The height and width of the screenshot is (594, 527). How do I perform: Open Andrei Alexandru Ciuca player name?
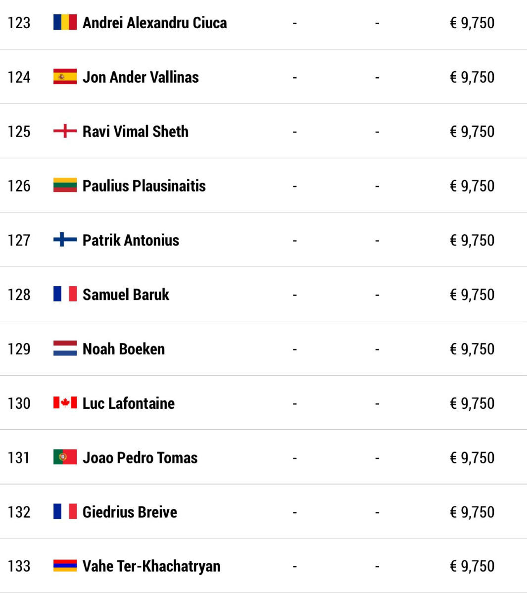pos(155,23)
